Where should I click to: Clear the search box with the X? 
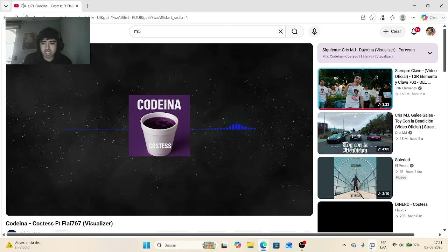280,31
